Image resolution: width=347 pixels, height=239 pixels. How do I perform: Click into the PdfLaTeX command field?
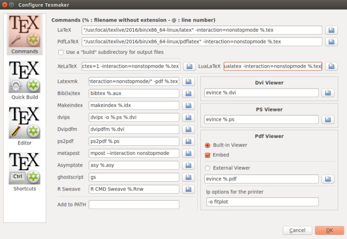pos(202,42)
